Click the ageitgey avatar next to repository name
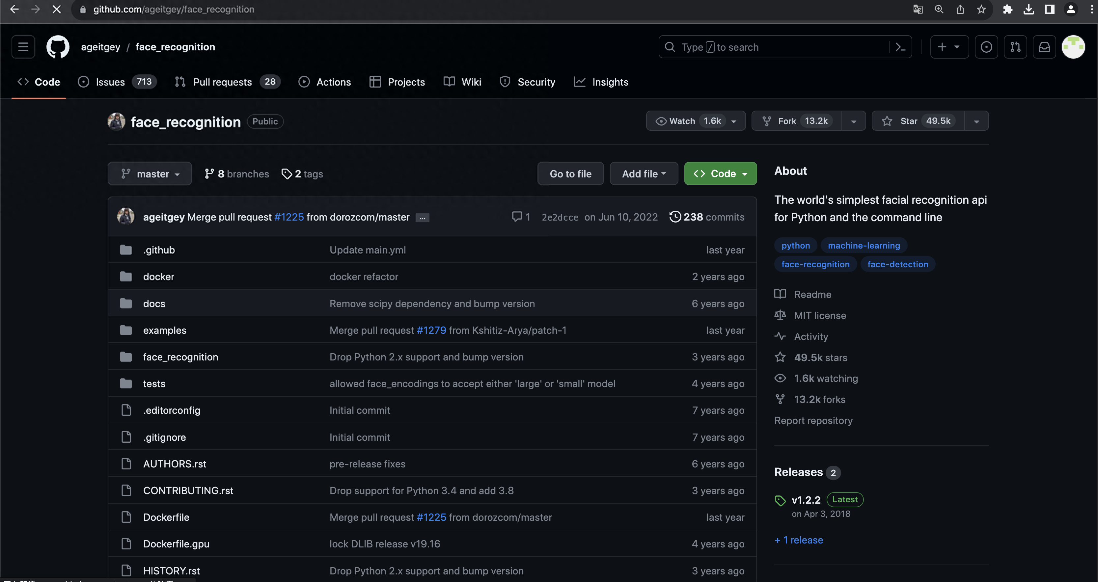This screenshot has height=582, width=1098. (116, 122)
